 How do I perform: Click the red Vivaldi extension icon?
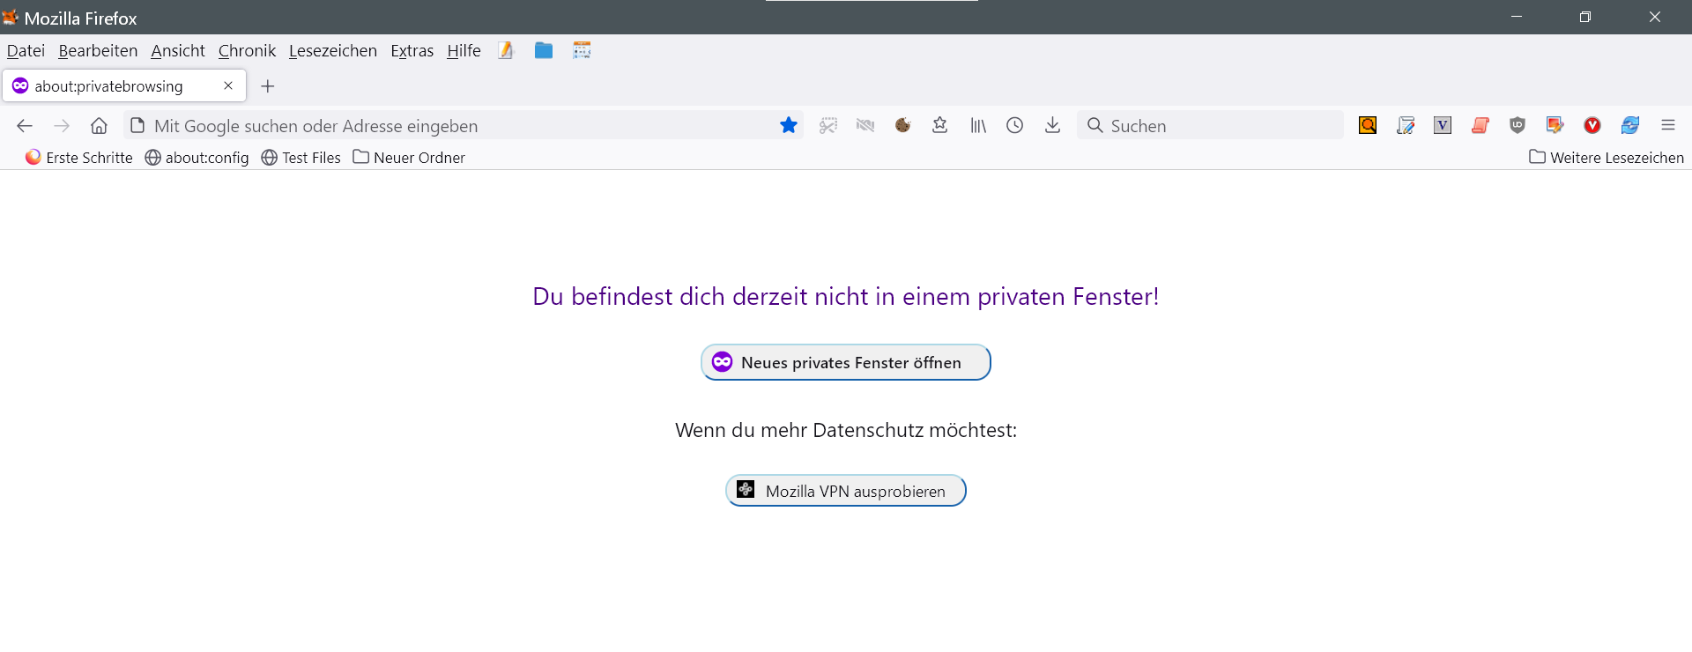point(1592,125)
